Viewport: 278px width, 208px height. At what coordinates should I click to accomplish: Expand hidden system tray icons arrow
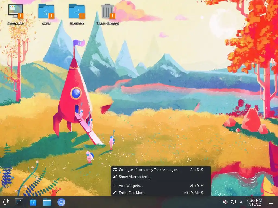241,202
